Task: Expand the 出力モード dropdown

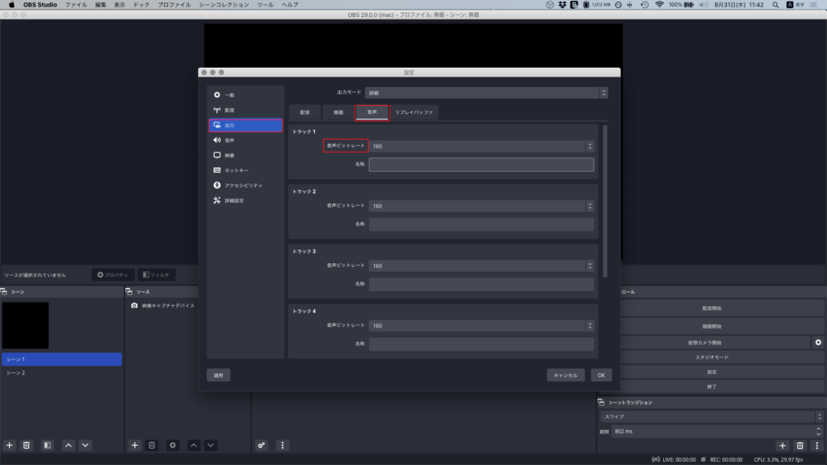Action: pos(486,93)
